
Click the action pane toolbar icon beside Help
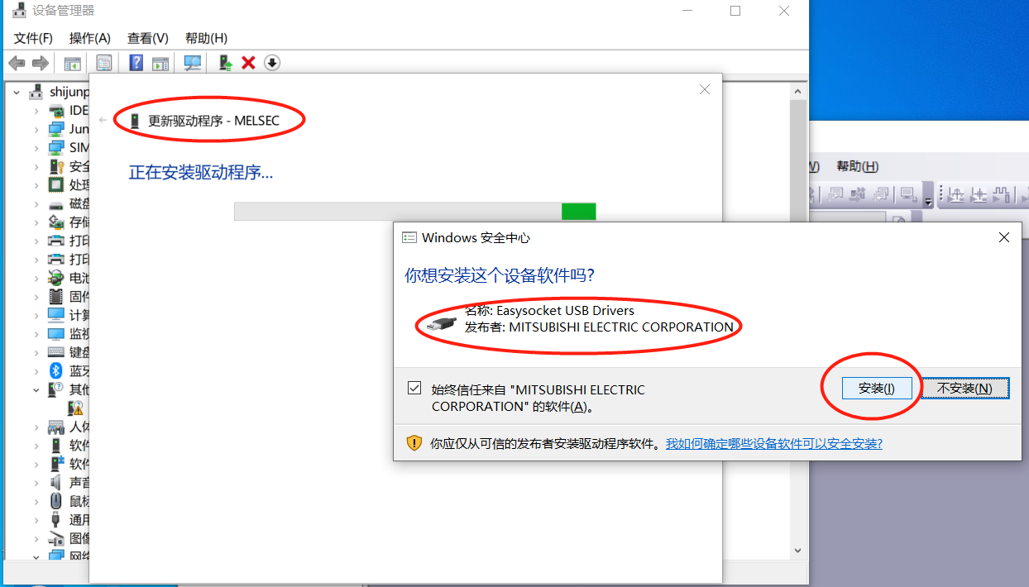[160, 63]
